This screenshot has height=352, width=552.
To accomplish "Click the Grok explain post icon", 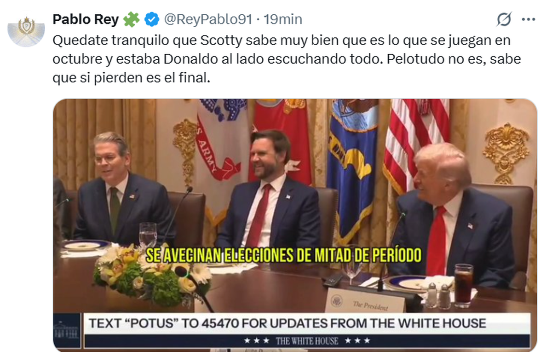I will tap(504, 19).
